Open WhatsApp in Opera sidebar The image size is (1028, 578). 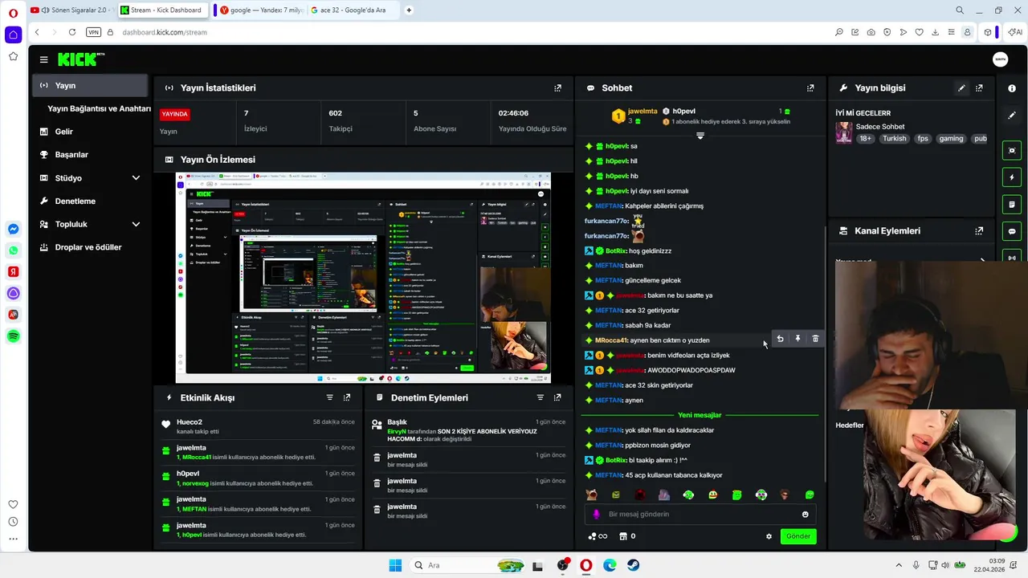pyautogui.click(x=14, y=250)
